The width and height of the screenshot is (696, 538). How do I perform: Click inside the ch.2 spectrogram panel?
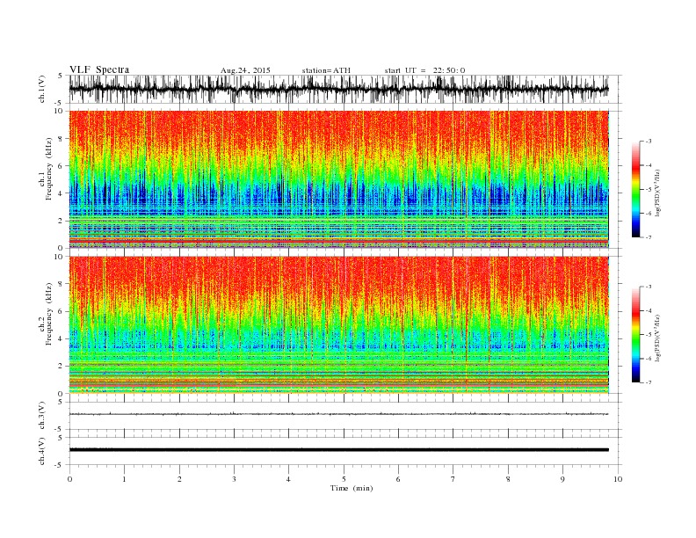point(338,325)
